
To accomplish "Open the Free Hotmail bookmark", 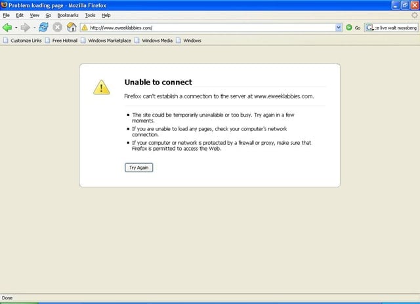I will 61,41.
